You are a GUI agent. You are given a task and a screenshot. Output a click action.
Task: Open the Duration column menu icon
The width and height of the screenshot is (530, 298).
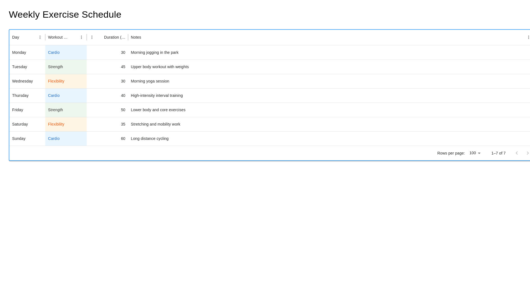(92, 37)
